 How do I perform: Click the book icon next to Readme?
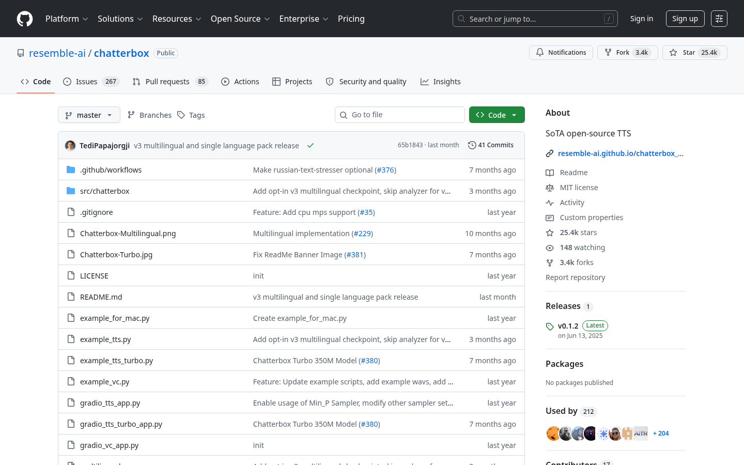(550, 173)
